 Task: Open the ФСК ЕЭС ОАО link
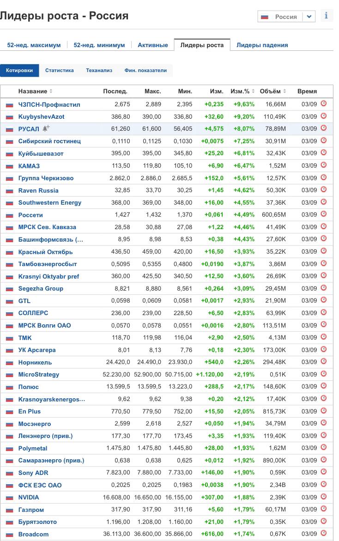coord(40,485)
